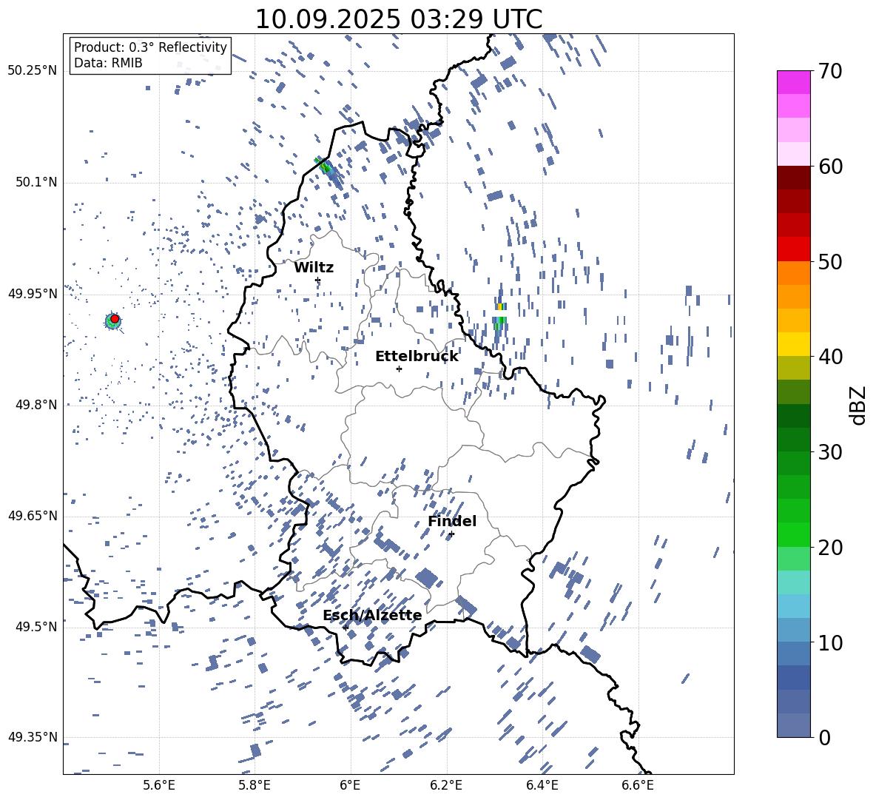The width and height of the screenshot is (876, 800).
Task: Click the 60 tick label on colorbar
Action: pyautogui.click(x=829, y=167)
